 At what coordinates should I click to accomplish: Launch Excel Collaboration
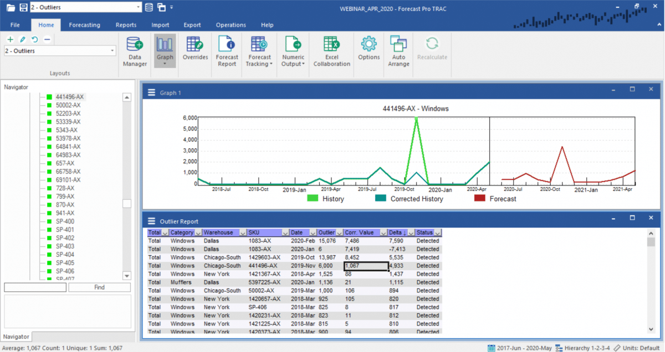click(331, 51)
